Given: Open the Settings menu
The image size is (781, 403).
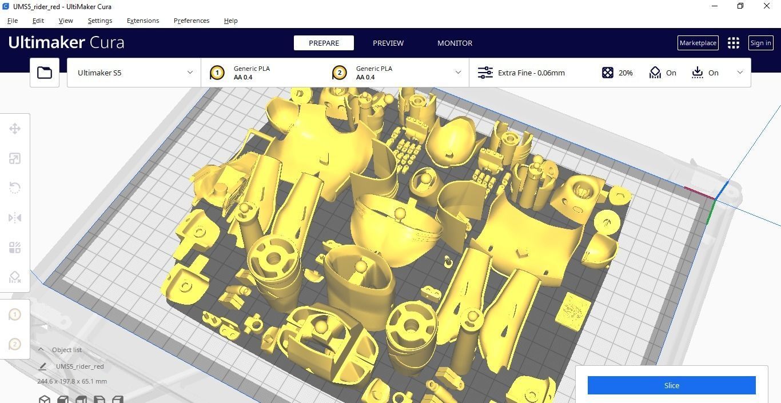Looking at the screenshot, I should [100, 21].
